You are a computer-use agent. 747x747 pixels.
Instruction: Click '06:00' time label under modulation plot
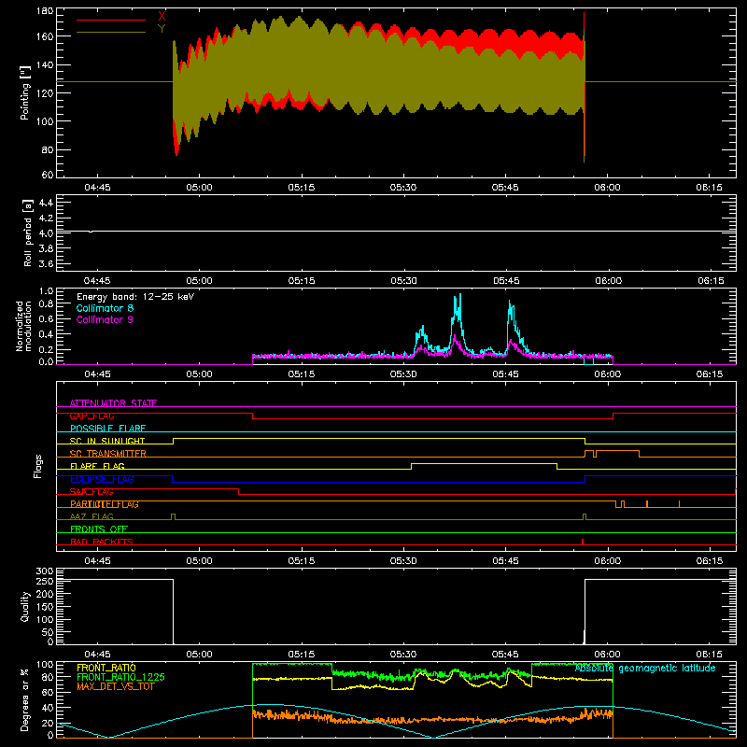click(608, 374)
